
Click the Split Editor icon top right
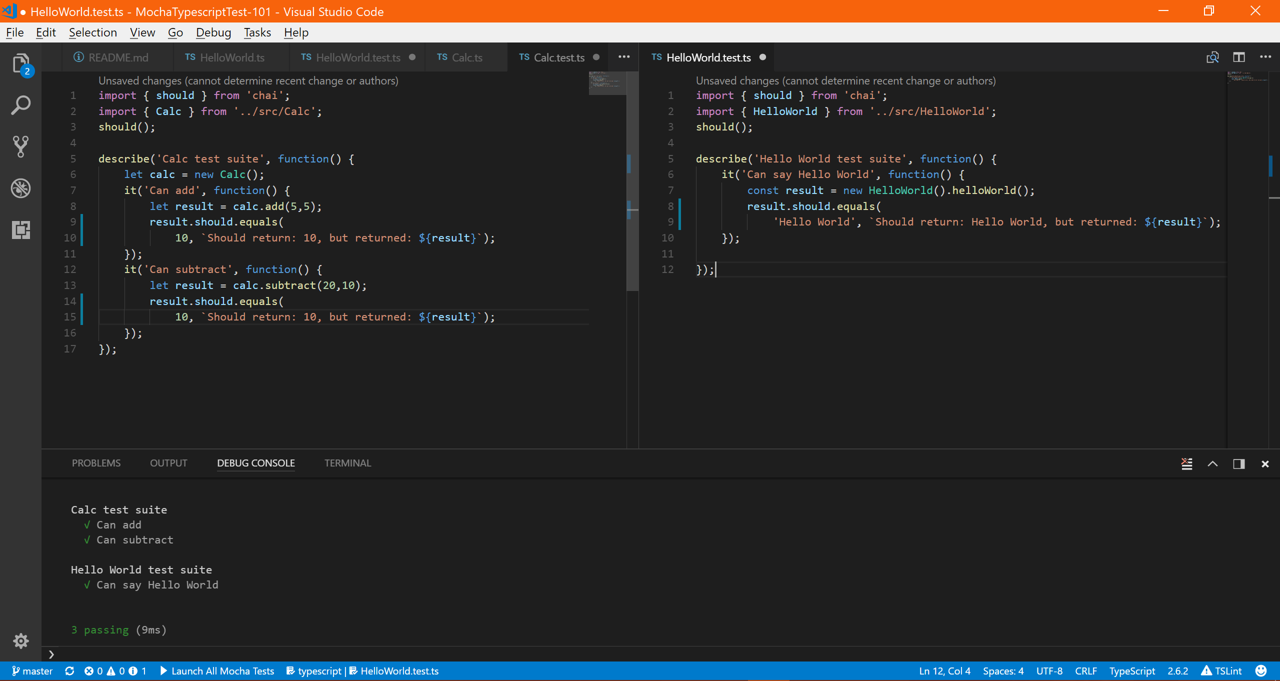point(1238,57)
